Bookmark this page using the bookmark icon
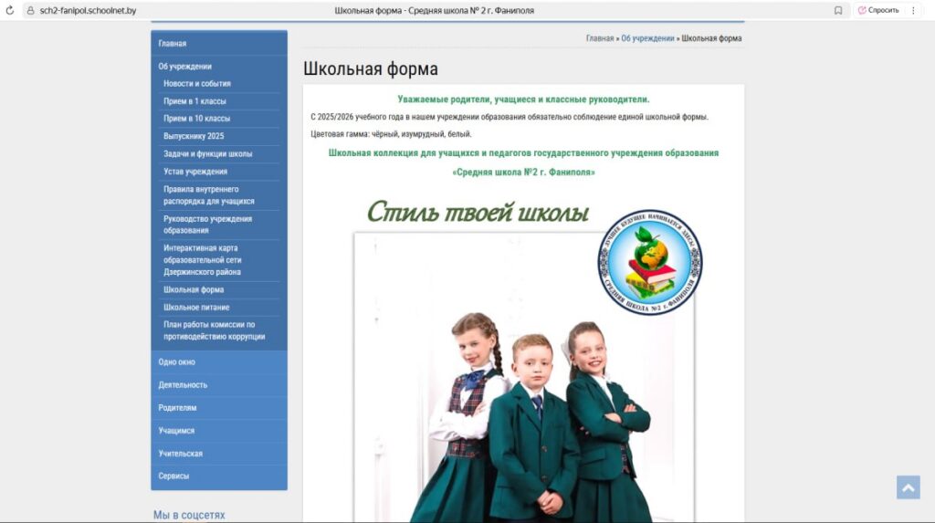 tap(838, 10)
